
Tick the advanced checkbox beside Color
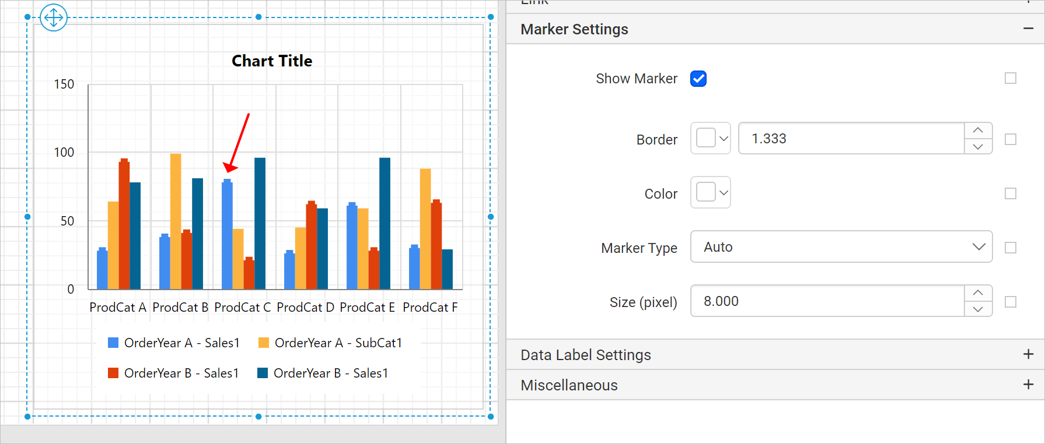pyautogui.click(x=1011, y=193)
